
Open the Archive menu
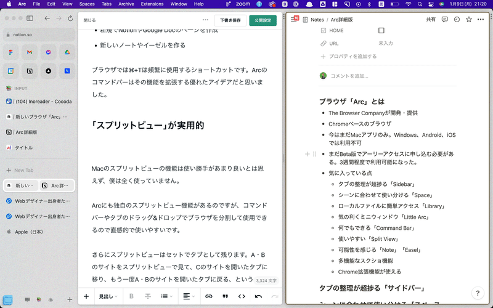point(126,4)
